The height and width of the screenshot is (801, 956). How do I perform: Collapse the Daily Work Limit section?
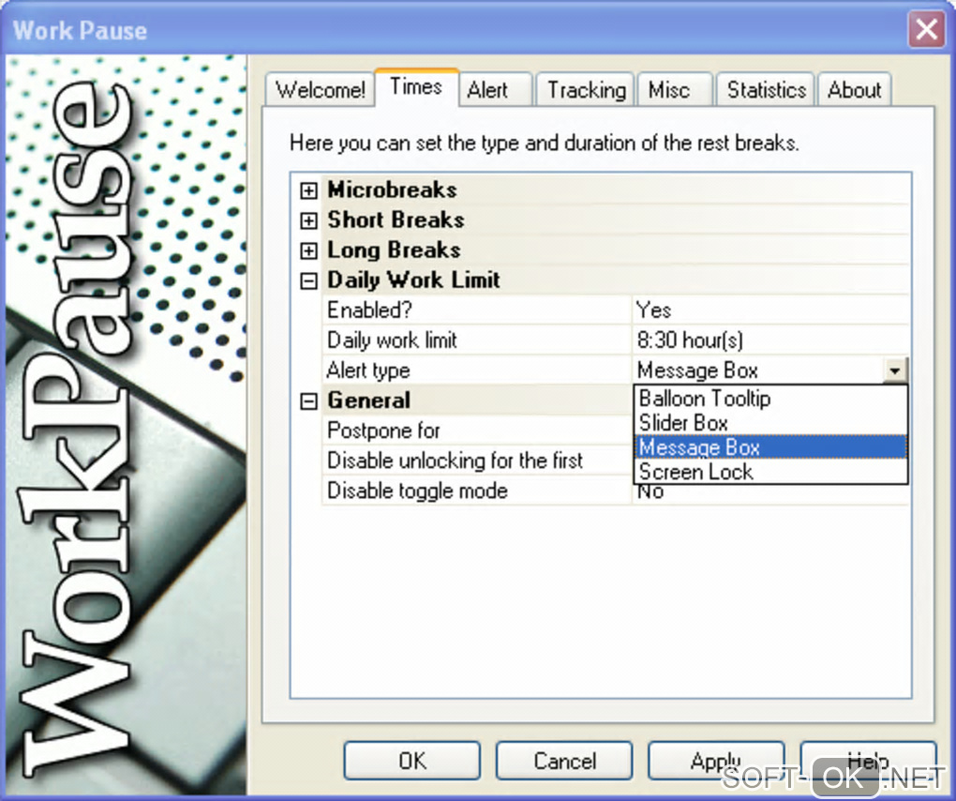308,280
